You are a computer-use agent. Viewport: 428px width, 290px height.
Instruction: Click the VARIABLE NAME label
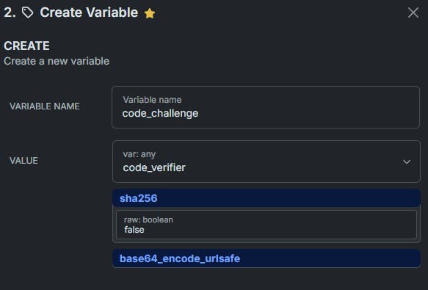coord(45,106)
